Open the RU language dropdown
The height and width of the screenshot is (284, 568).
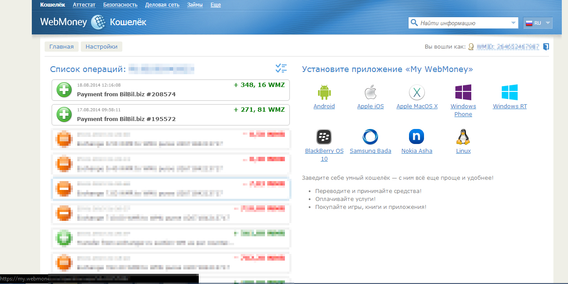538,23
